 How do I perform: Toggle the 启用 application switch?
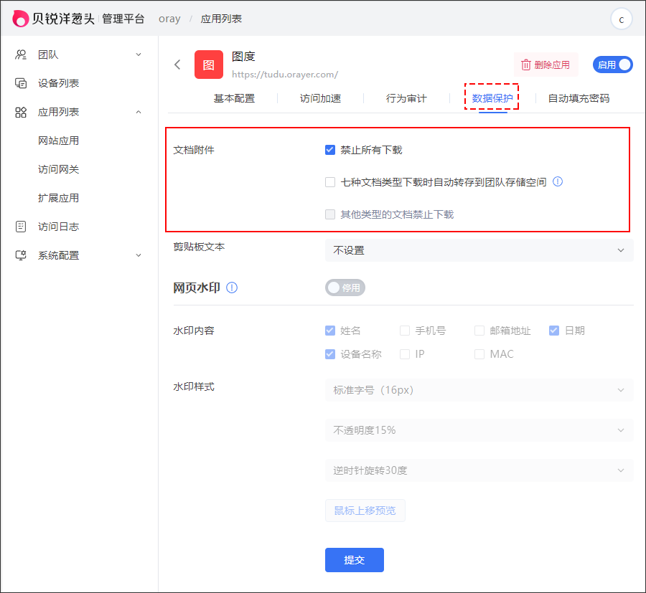[x=612, y=65]
